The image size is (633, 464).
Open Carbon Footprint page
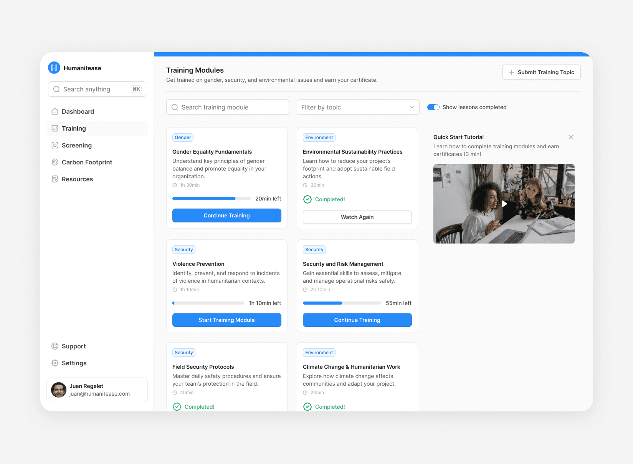coord(97,162)
